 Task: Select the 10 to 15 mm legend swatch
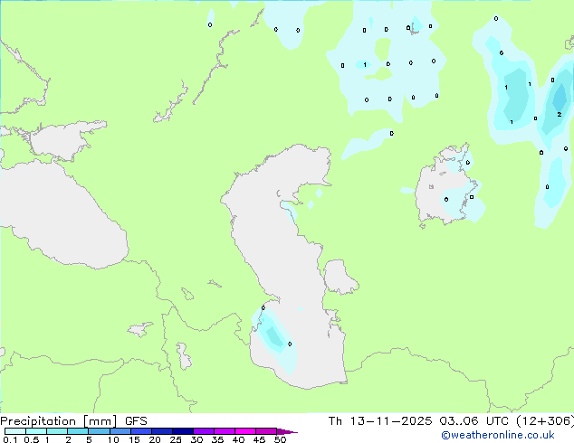[x=120, y=431]
